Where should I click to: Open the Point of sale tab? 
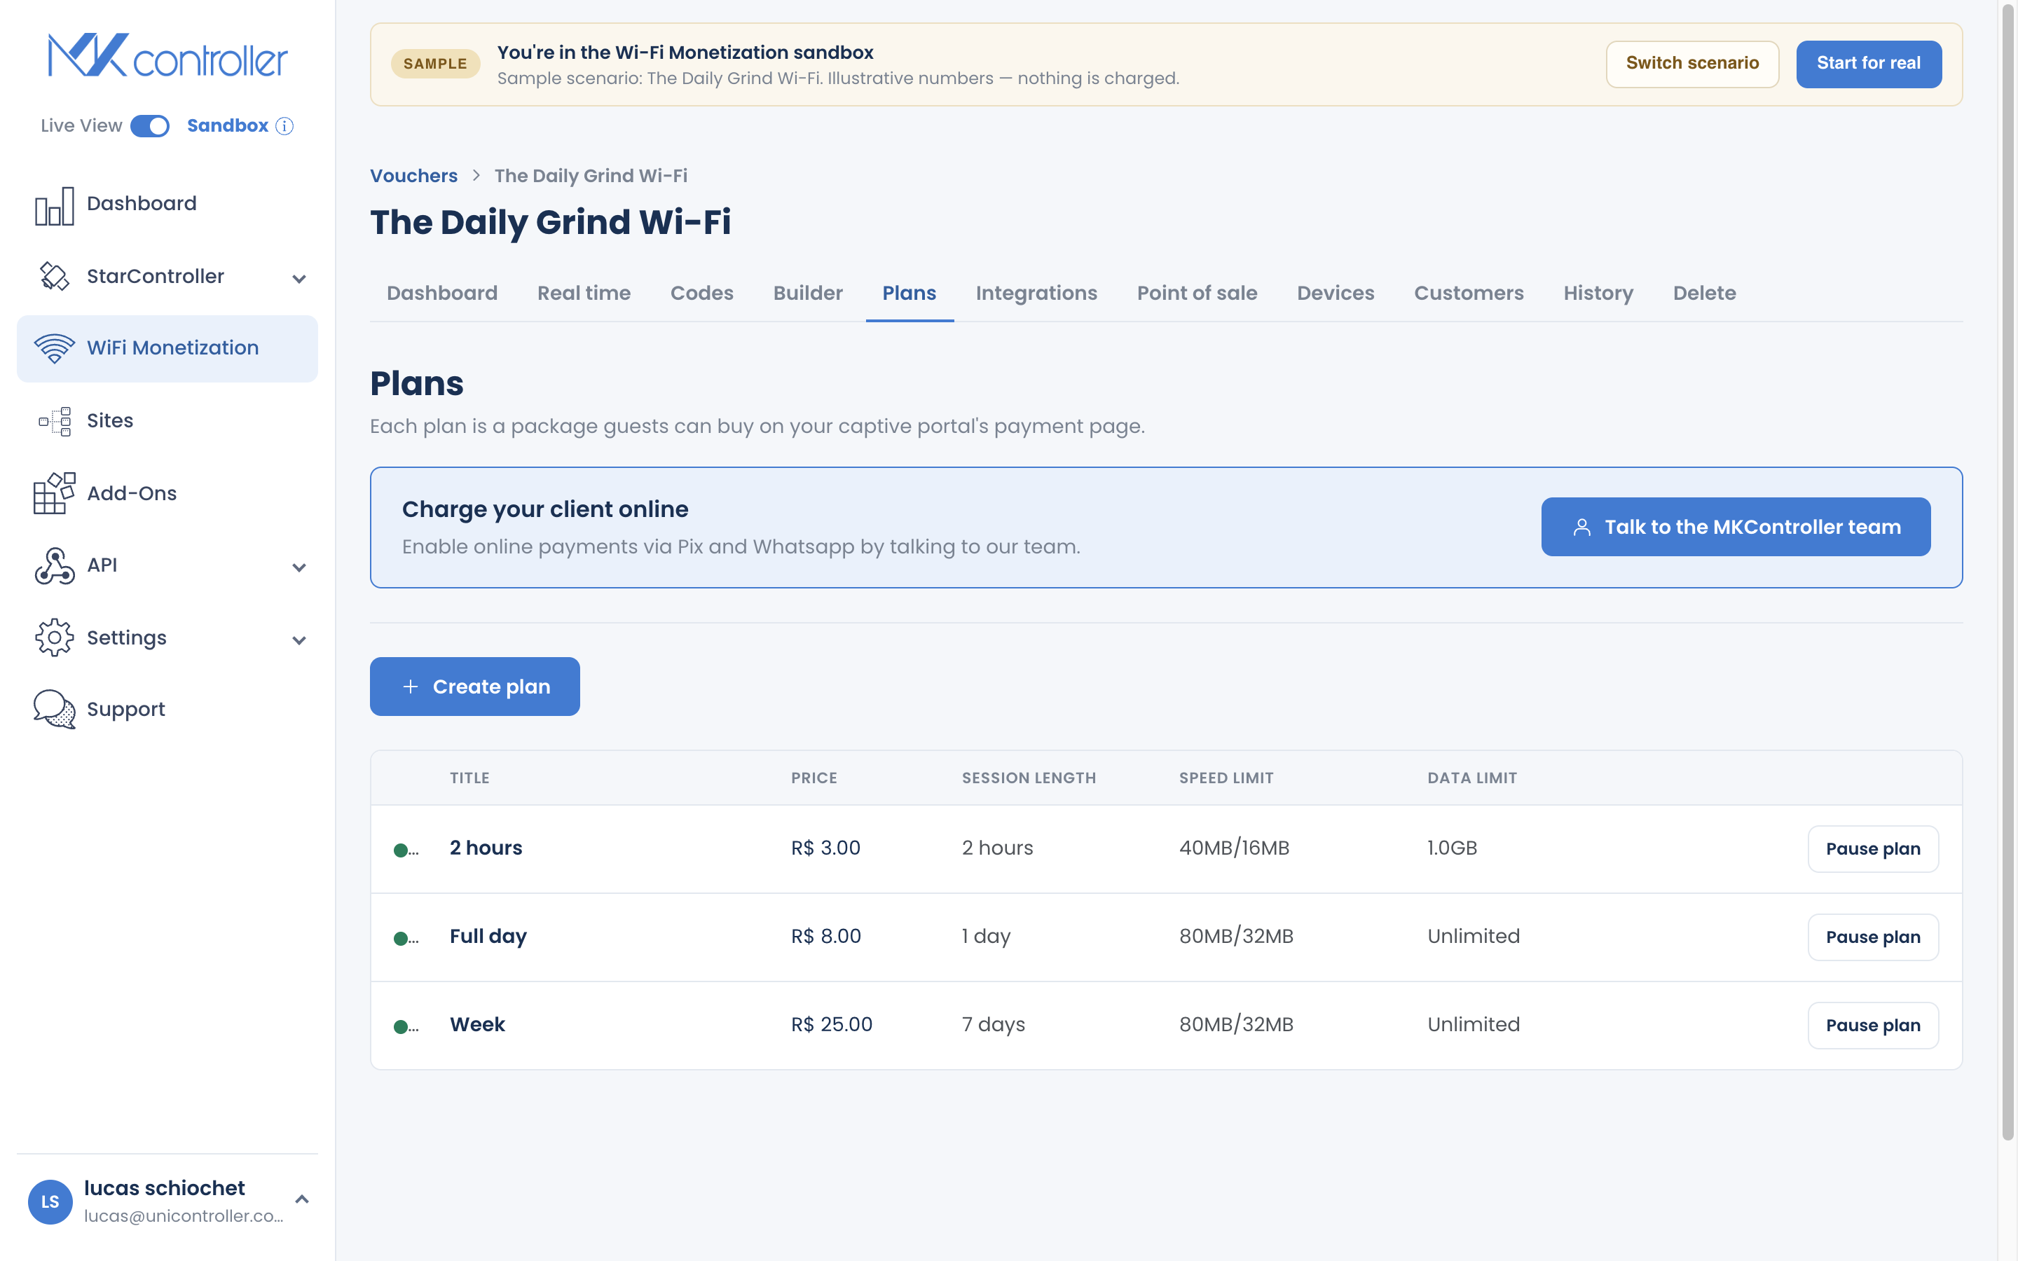coord(1197,294)
